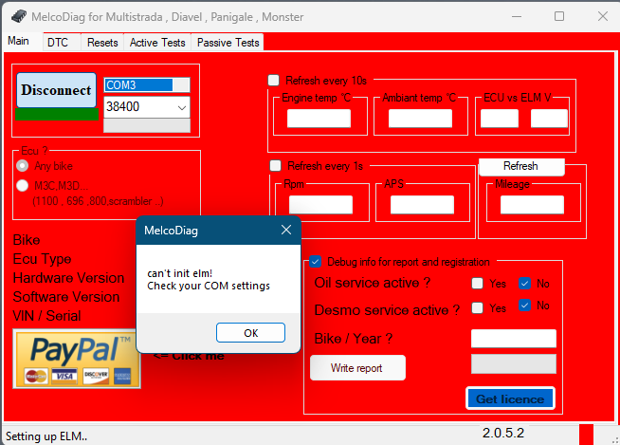
Task: Switch to the Main tab
Action: tap(18, 41)
